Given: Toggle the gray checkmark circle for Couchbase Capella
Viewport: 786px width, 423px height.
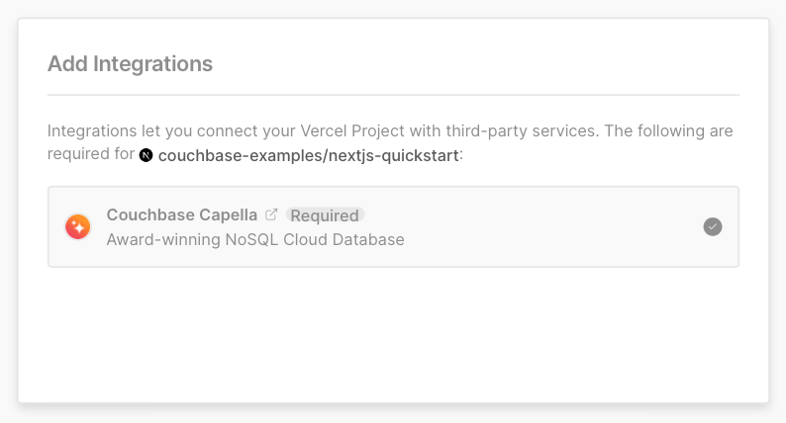Looking at the screenshot, I should pyautogui.click(x=713, y=226).
